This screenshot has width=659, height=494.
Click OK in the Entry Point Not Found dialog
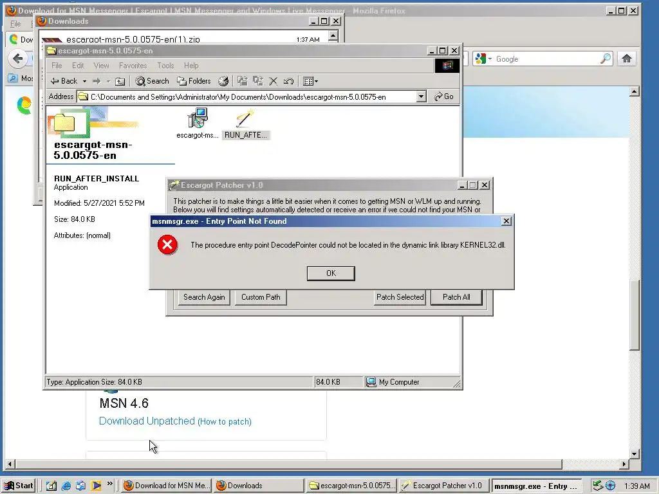(331, 273)
